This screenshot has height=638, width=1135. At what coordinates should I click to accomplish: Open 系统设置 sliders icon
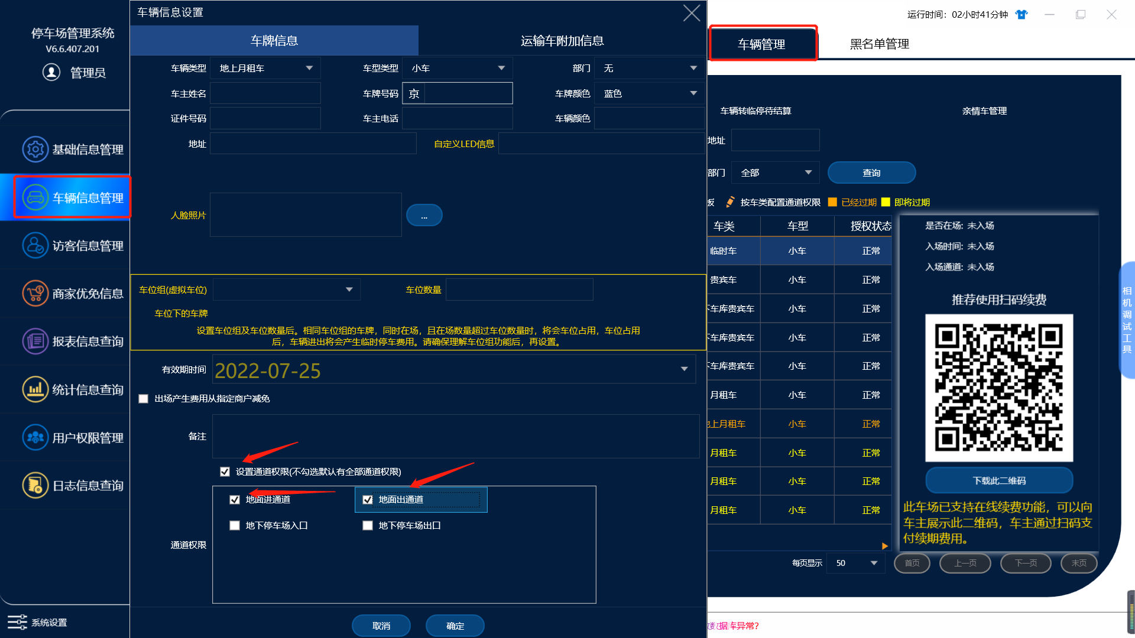pos(17,622)
